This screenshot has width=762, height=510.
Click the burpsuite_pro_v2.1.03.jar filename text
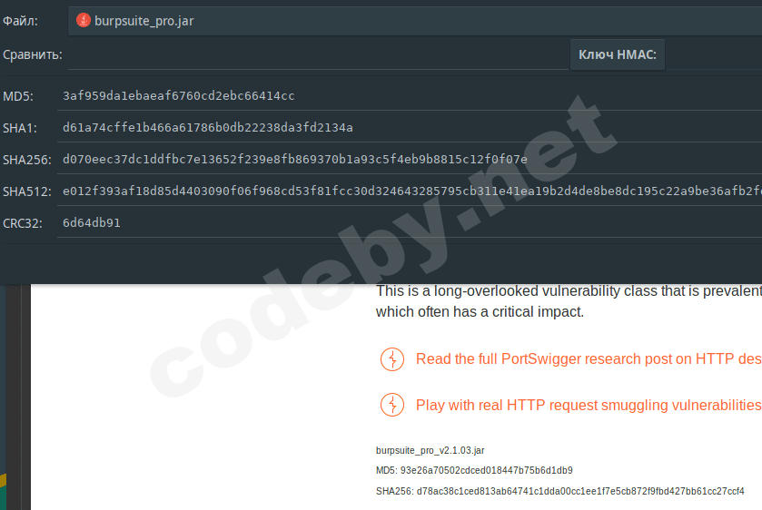click(x=430, y=450)
